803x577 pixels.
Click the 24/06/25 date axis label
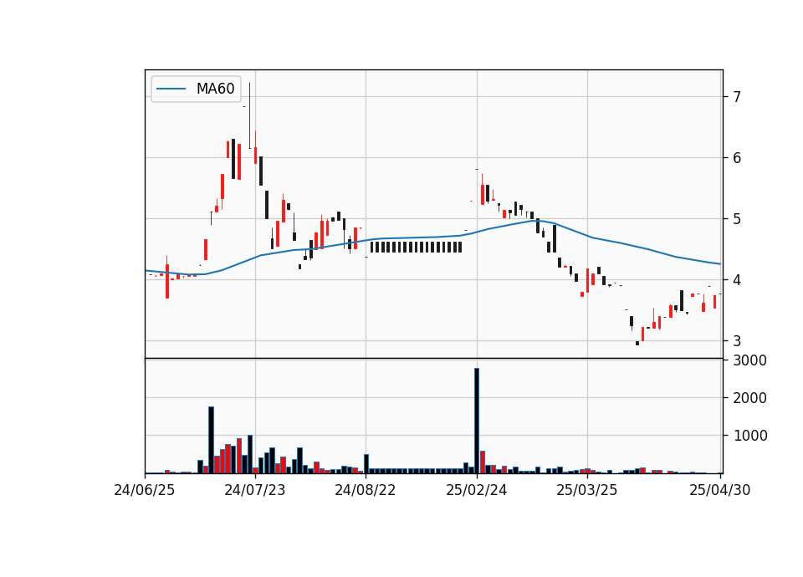[x=145, y=490]
